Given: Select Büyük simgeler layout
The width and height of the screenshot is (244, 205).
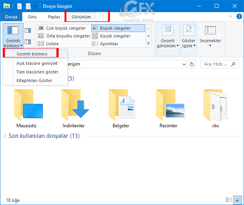Looking at the screenshot, I should pos(118,28).
